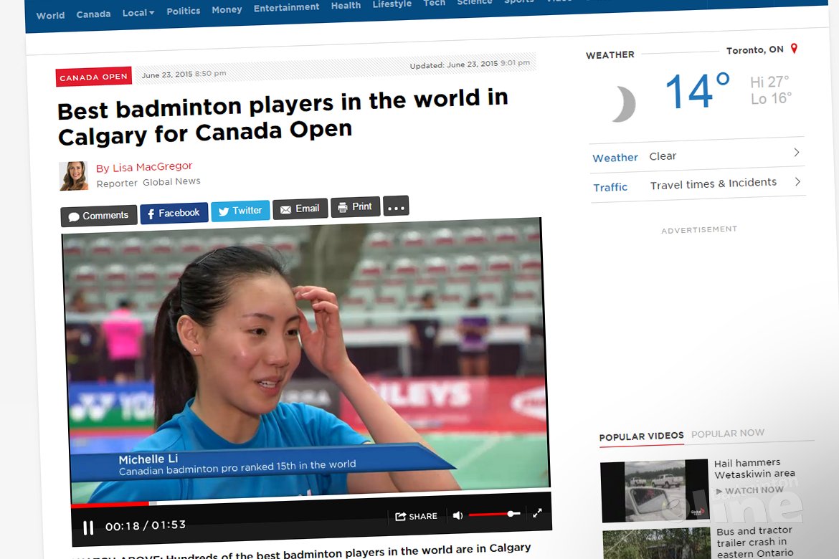Open the Lifestyle section

(x=392, y=4)
